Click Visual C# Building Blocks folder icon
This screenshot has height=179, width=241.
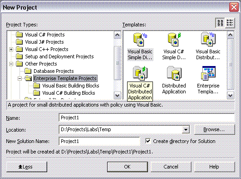pyautogui.click(x=37, y=93)
